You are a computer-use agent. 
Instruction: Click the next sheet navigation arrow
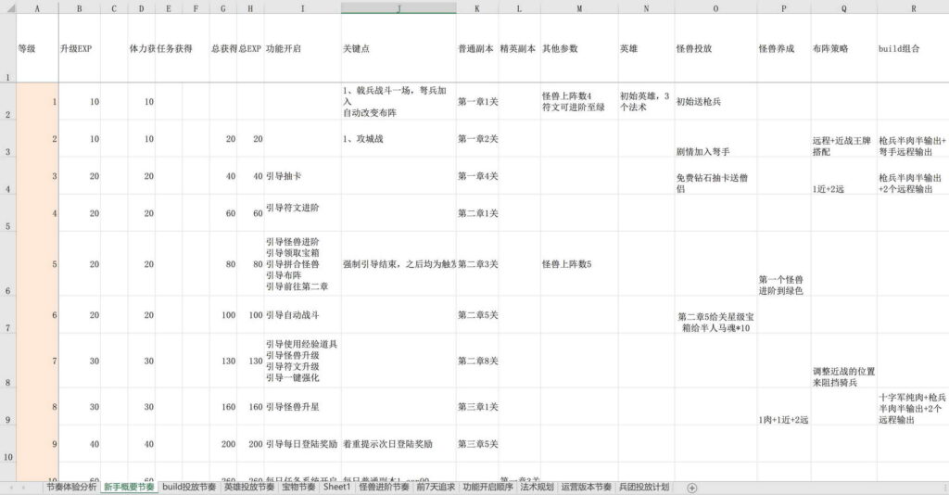tap(22, 488)
